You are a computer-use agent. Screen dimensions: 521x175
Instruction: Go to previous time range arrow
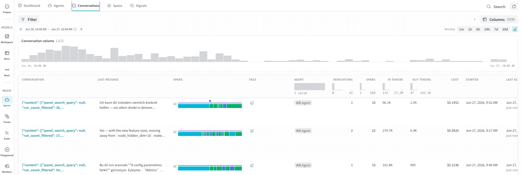coord(21,29)
